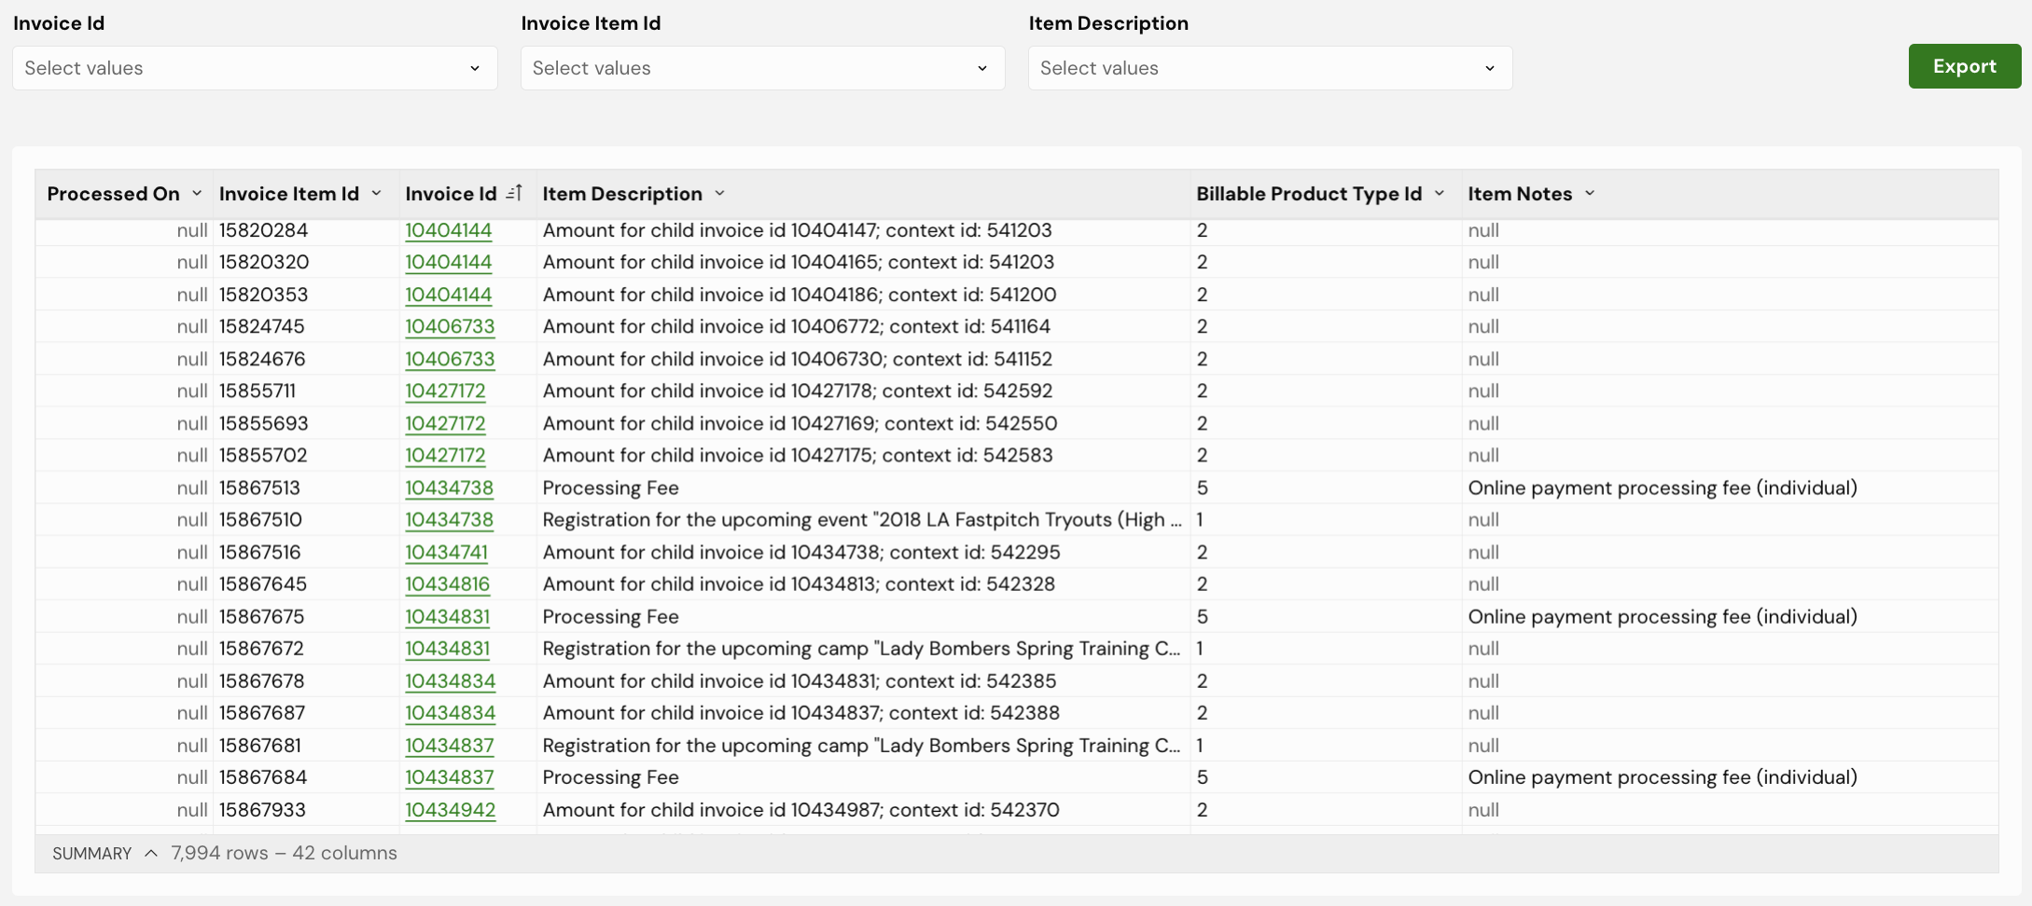
Task: Select item id cell 15855711
Action: tap(257, 391)
